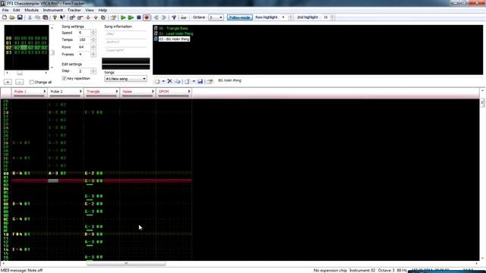Click the pattern editor horizontal scrollbar thumb

point(126,264)
